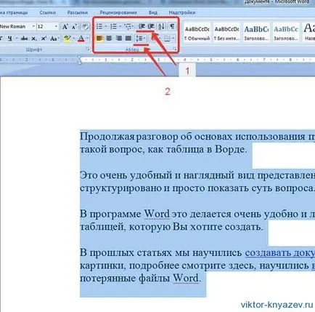Click the font color letter A icon
This screenshot has width=315, height=312.
click(x=81, y=39)
